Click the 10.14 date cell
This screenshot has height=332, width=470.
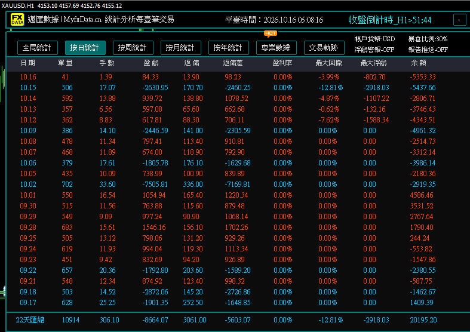coord(28,99)
